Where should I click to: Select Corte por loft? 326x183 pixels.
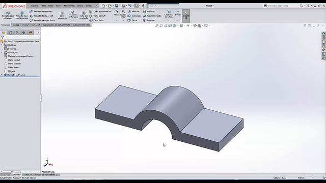coord(97,16)
